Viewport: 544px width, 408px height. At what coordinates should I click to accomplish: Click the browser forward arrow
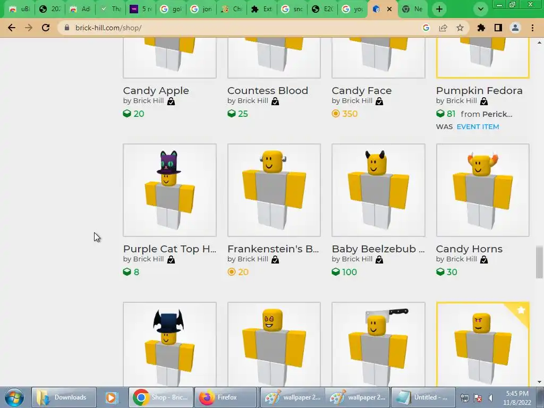pyautogui.click(x=29, y=28)
